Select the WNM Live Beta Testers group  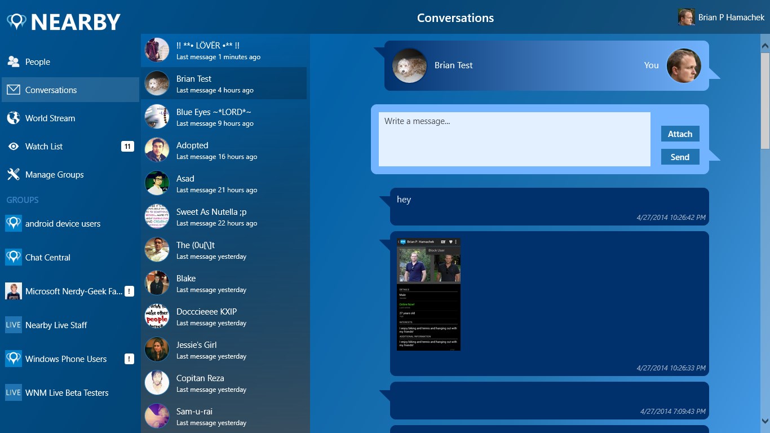coord(67,393)
